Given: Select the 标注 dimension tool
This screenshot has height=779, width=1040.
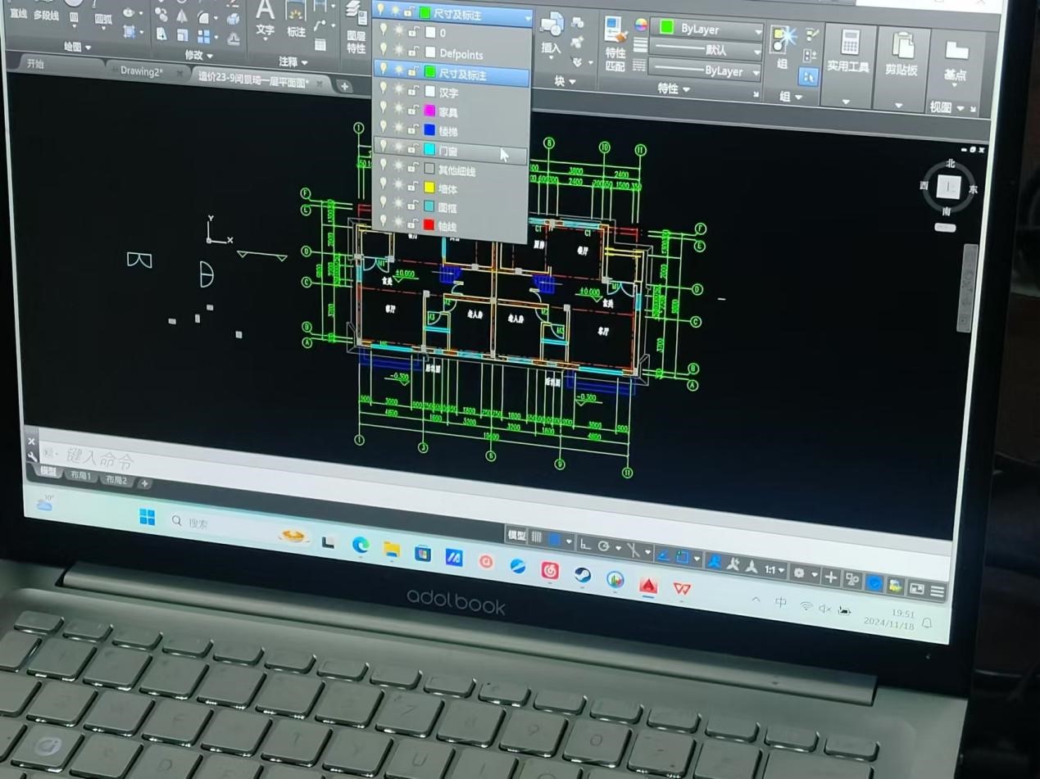Looking at the screenshot, I should click(296, 20).
